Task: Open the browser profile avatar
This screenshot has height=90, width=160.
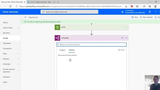Action: point(155,6)
